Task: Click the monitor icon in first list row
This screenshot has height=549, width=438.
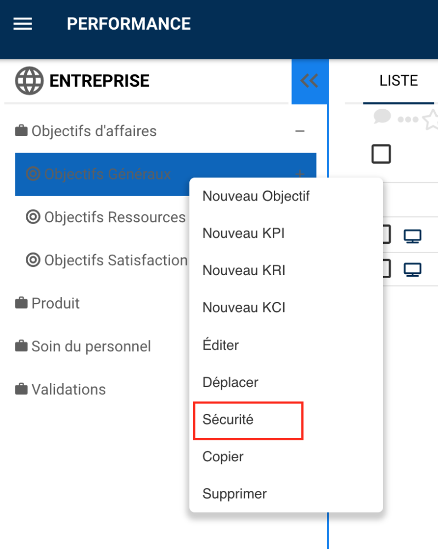Action: pos(412,237)
